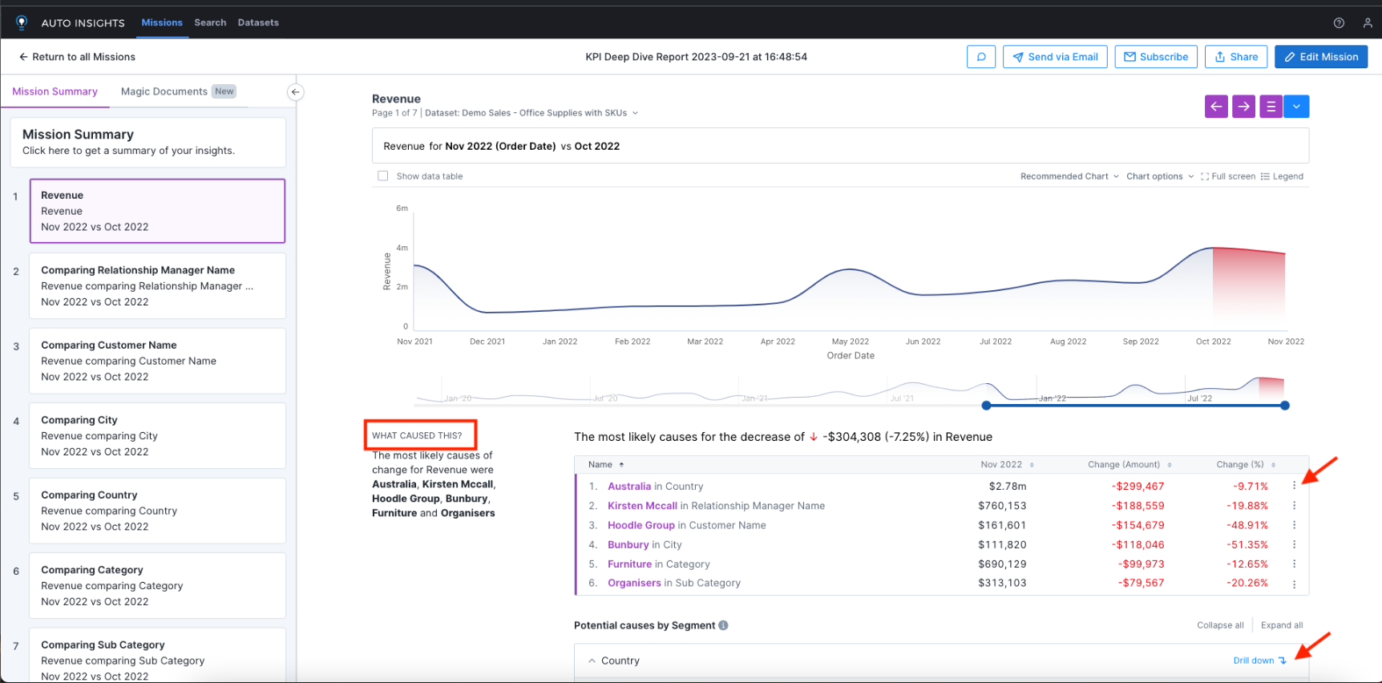Image resolution: width=1382 pixels, height=683 pixels.
Task: Open the user profile icon
Action: 1367,23
